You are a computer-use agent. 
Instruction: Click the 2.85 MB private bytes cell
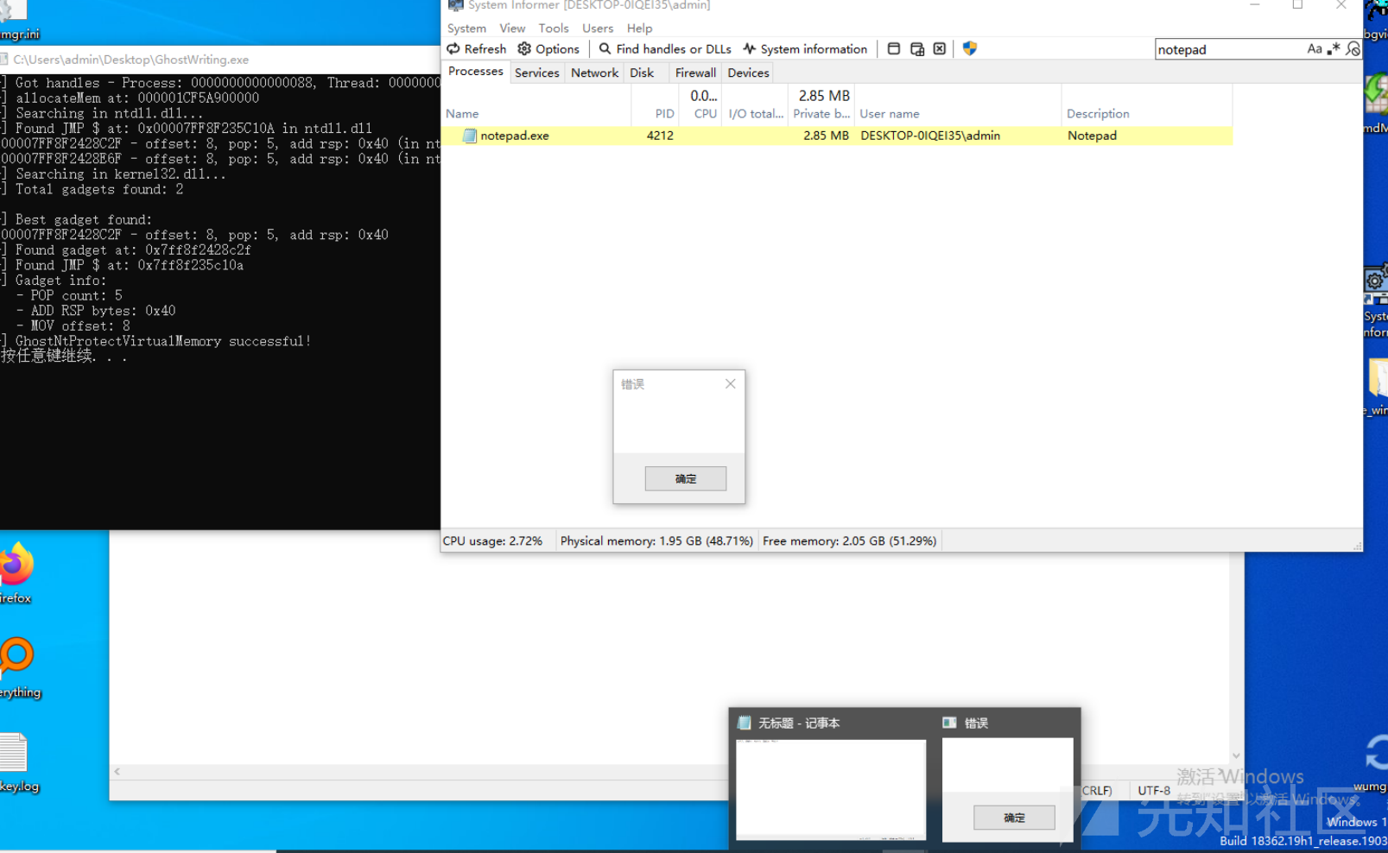pyautogui.click(x=826, y=136)
